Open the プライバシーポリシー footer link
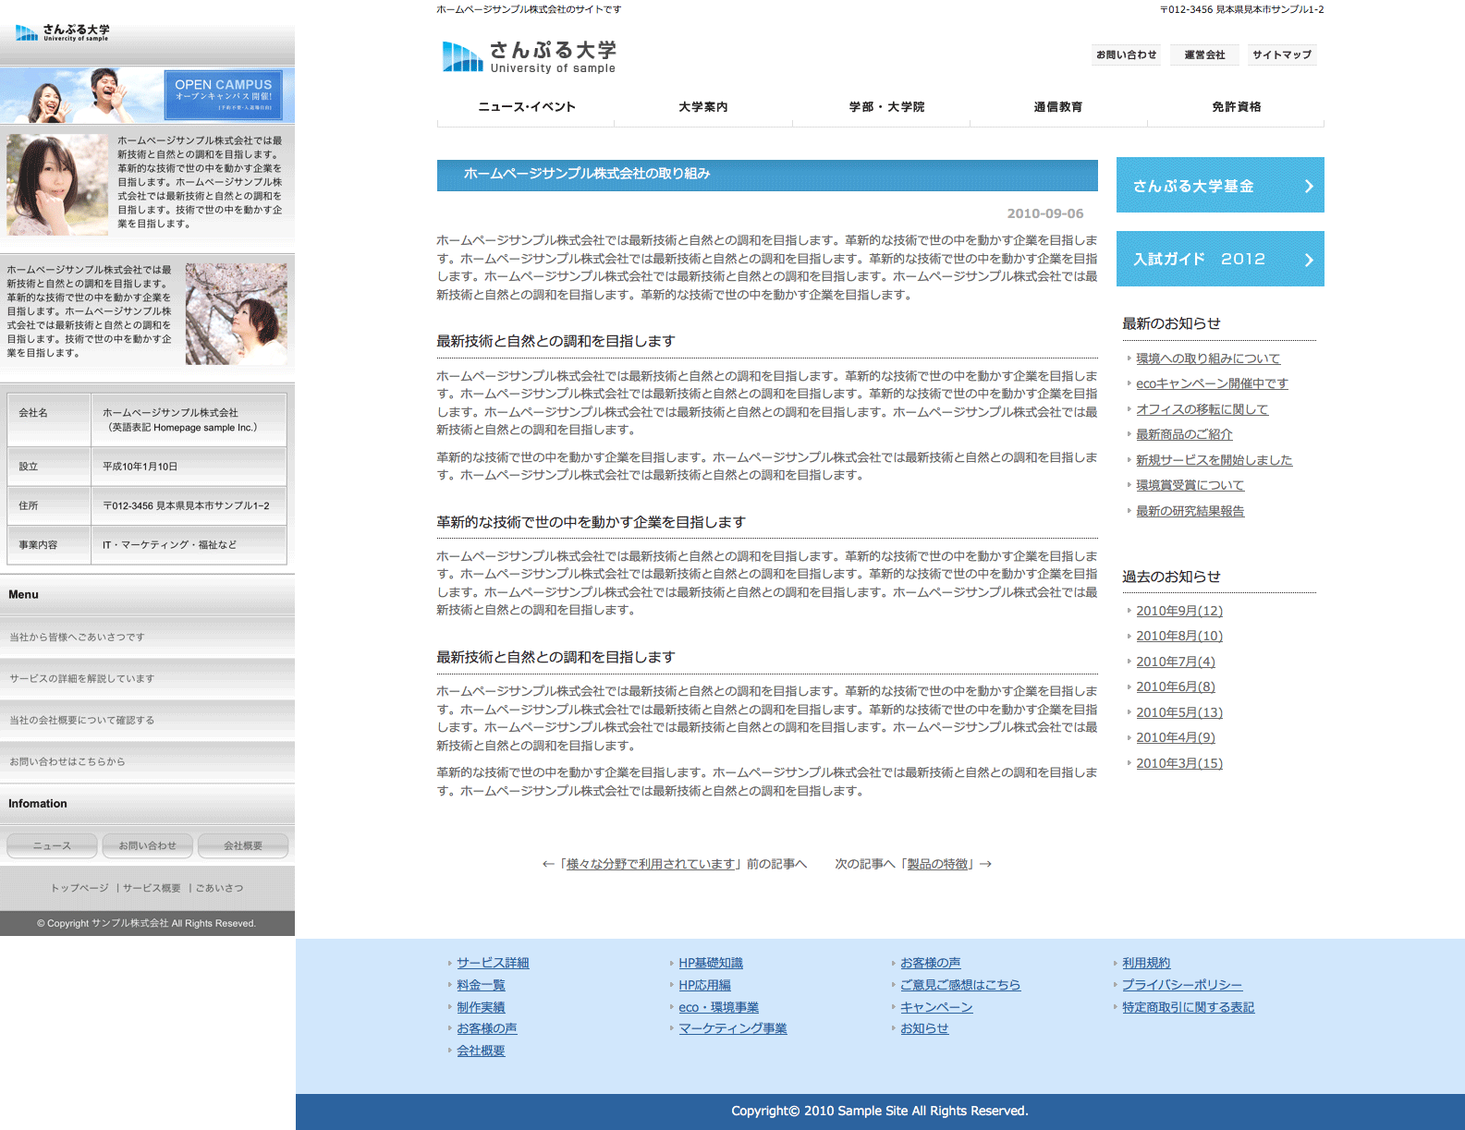1465x1130 pixels. (x=1181, y=985)
